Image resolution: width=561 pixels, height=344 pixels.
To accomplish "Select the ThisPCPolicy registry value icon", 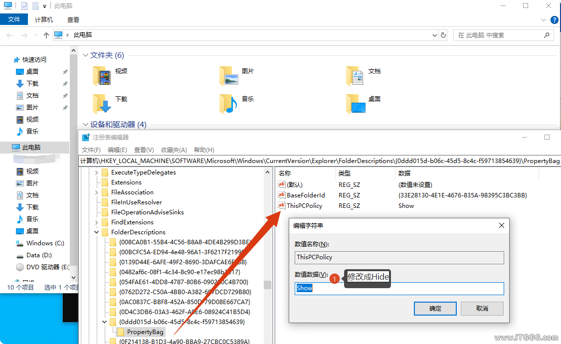I will point(282,205).
